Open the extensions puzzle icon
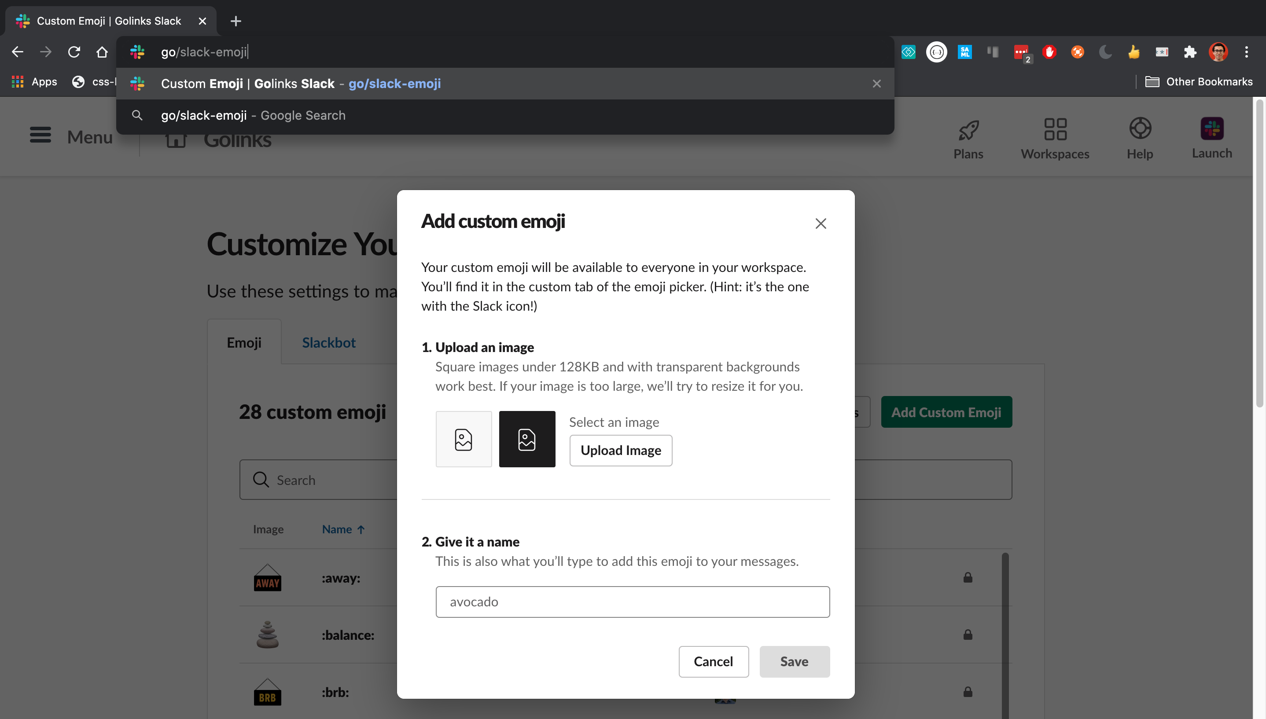1266x719 pixels. (x=1190, y=52)
